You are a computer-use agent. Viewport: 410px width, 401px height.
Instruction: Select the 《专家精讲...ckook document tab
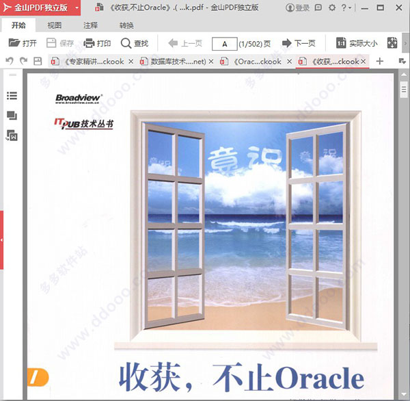(x=92, y=62)
